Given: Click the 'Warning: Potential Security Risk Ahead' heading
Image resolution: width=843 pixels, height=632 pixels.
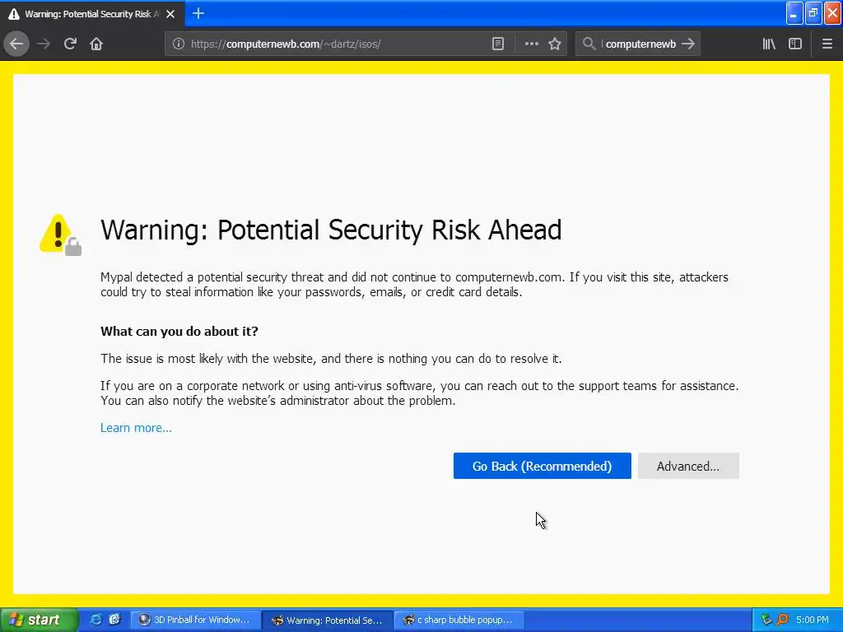Looking at the screenshot, I should [x=331, y=230].
